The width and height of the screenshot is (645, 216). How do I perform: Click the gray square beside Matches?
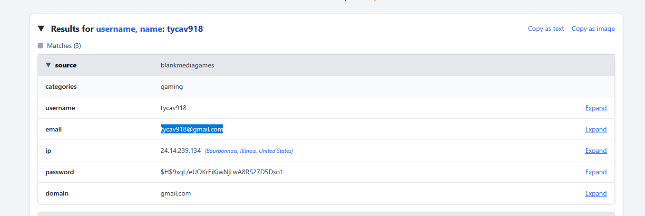tap(40, 46)
